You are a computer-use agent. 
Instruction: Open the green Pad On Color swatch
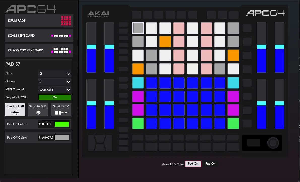(x=62, y=124)
